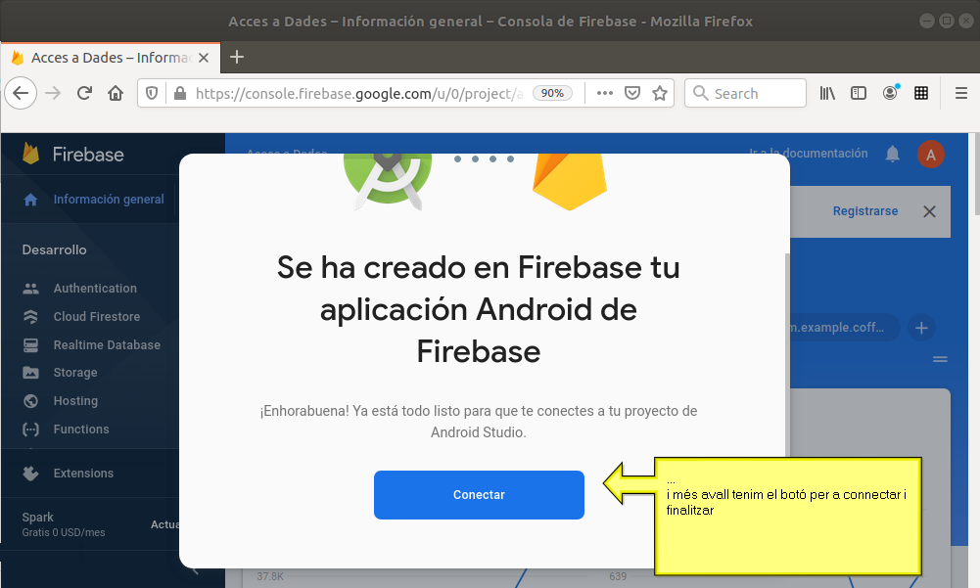Viewport: 980px width, 588px height.
Task: Open Realtime Database section
Action: [107, 345]
